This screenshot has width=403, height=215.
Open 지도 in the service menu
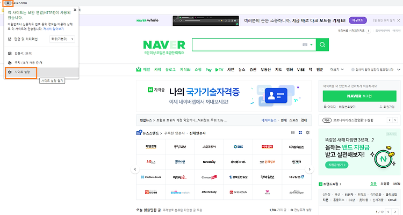point(278,70)
